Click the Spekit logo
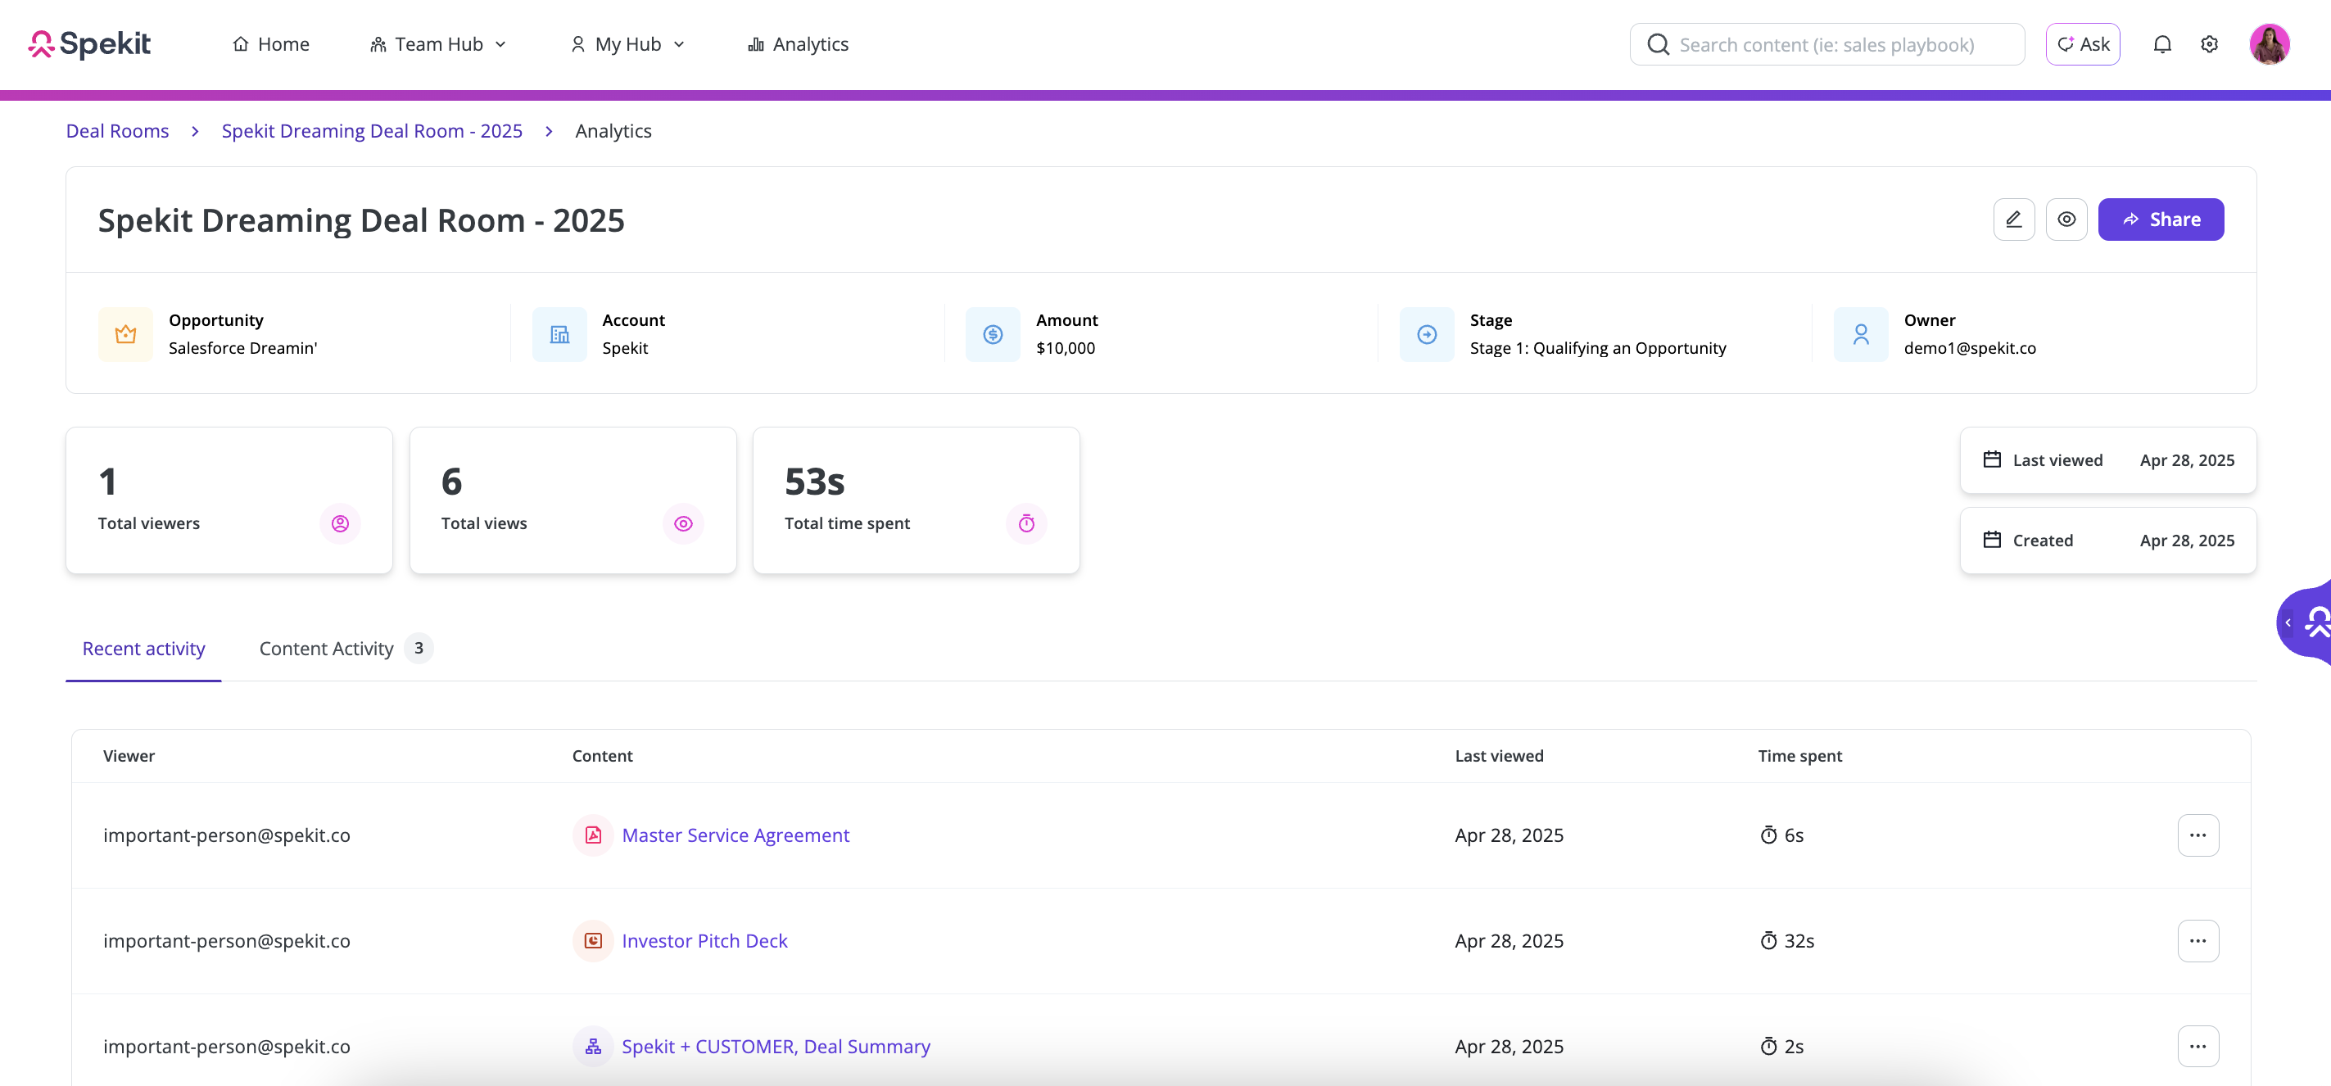 coord(88,43)
